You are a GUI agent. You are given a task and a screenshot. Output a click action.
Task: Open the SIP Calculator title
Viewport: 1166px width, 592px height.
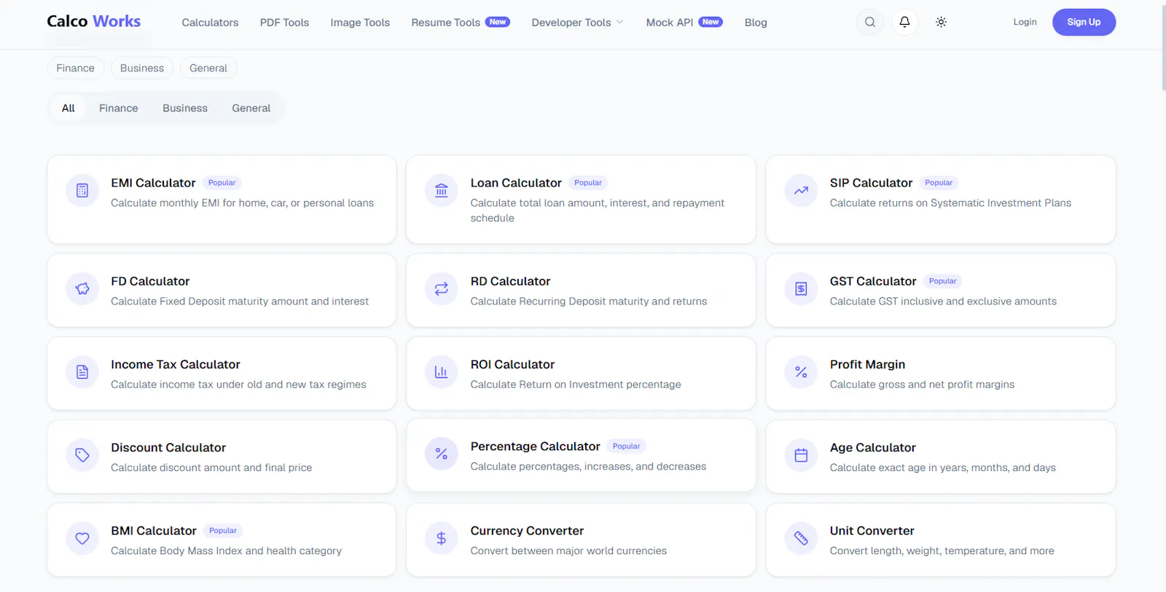(x=871, y=183)
